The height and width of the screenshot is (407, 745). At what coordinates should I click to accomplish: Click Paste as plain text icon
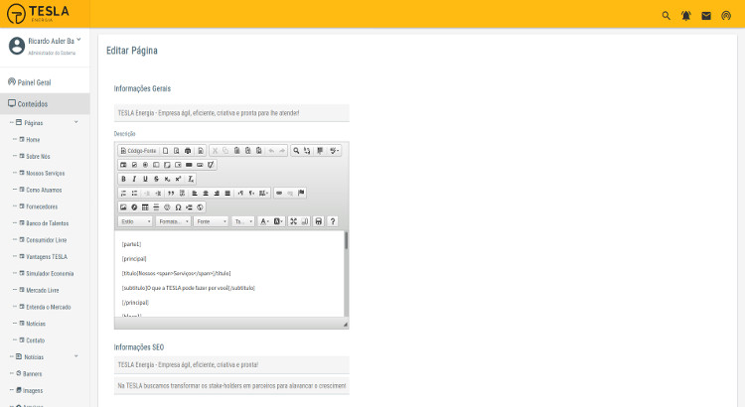[247, 151]
